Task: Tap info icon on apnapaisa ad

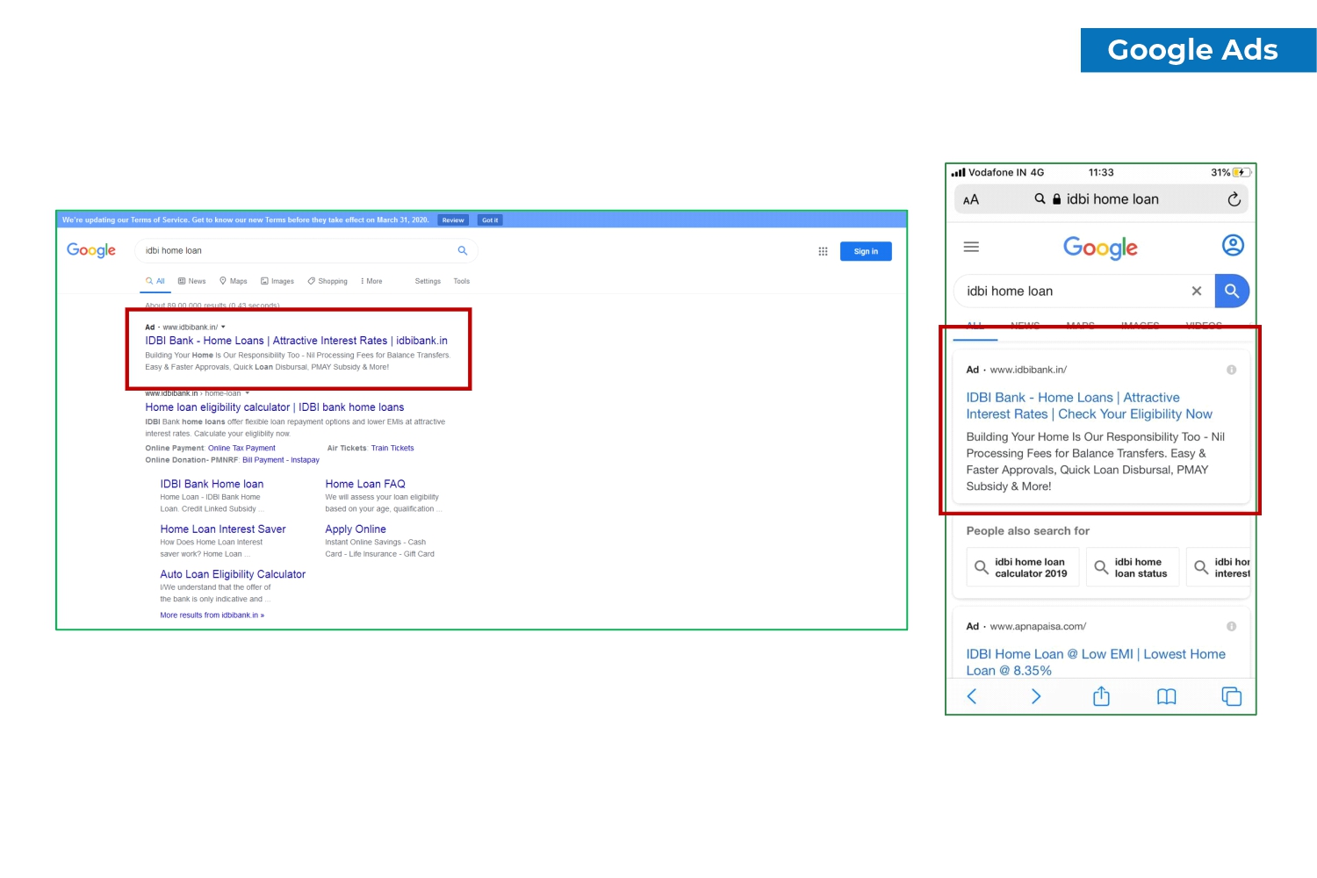Action: tap(1231, 626)
